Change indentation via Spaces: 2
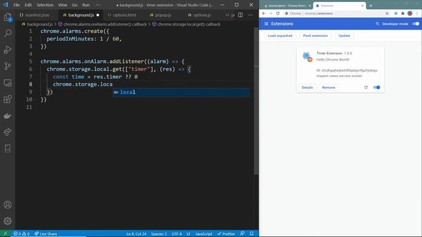The width and height of the screenshot is (422, 237). (x=159, y=234)
